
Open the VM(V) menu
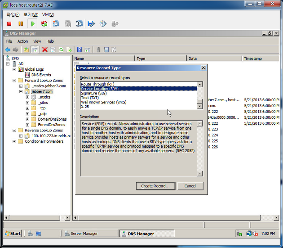(x=48, y=14)
